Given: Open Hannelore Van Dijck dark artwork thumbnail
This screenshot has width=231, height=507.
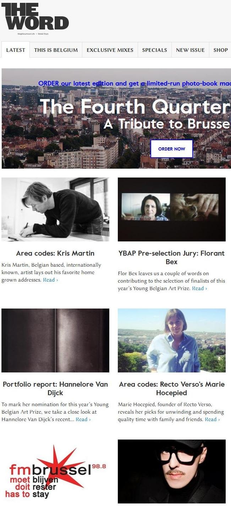Looking at the screenshot, I should pyautogui.click(x=55, y=340).
